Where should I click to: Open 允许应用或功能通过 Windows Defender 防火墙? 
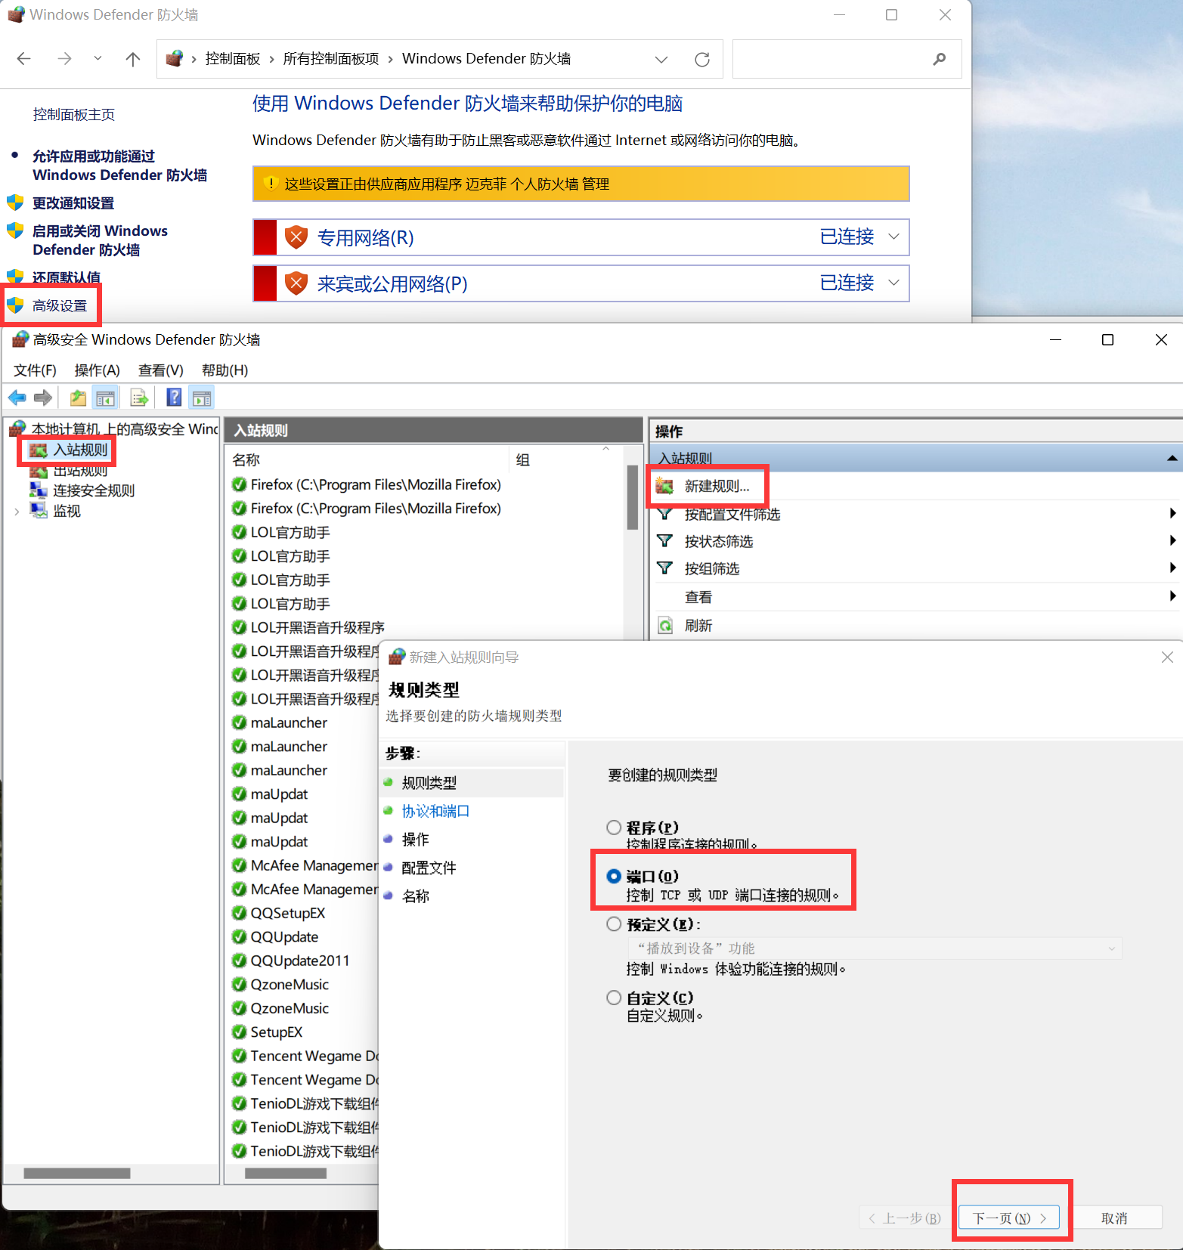[x=119, y=166]
